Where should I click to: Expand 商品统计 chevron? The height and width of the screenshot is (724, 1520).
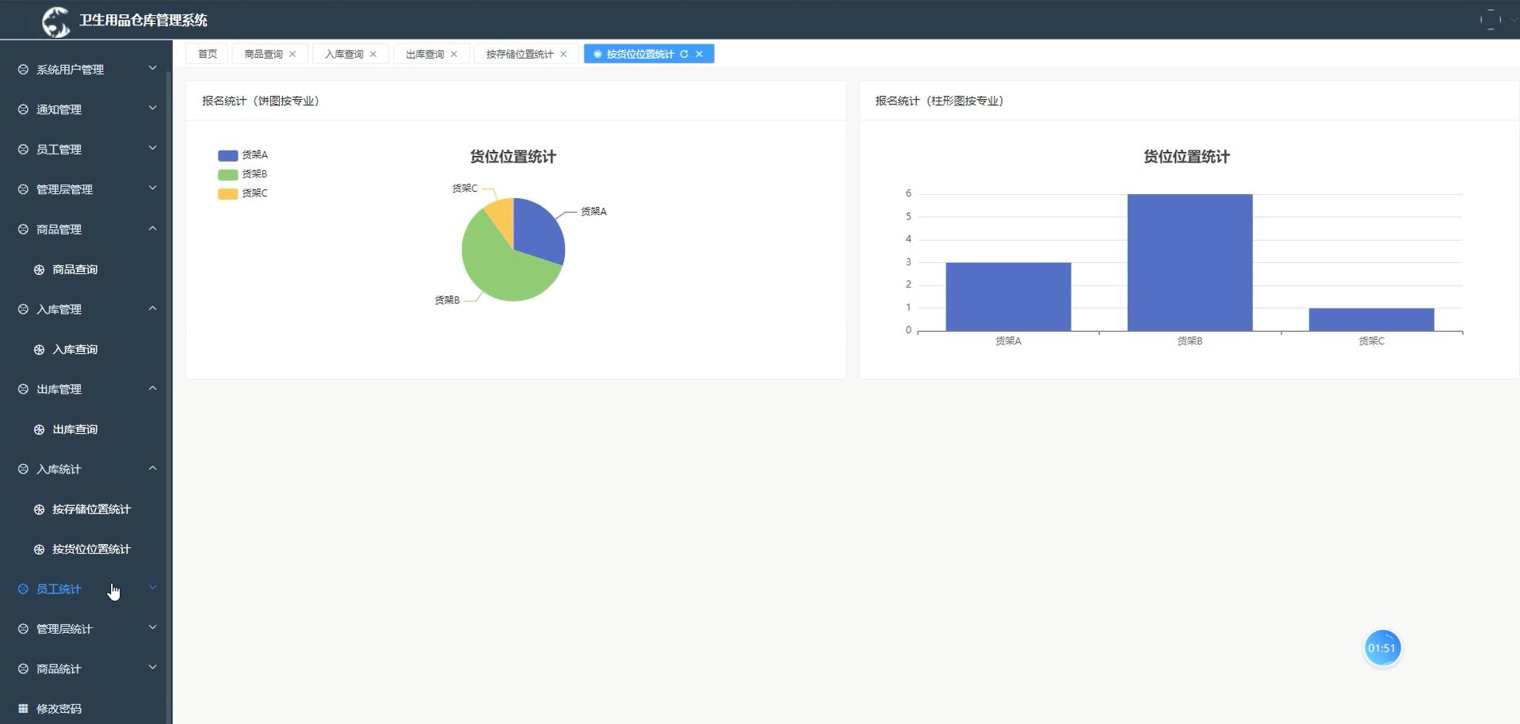[153, 667]
